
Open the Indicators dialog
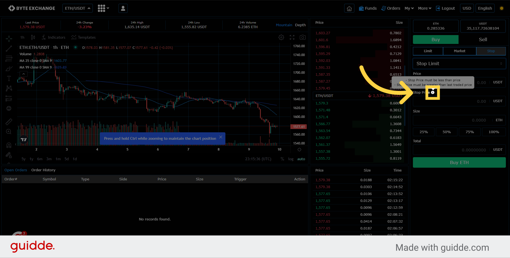coord(53,37)
